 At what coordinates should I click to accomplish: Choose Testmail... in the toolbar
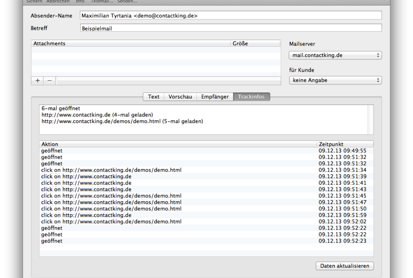coord(102,2)
